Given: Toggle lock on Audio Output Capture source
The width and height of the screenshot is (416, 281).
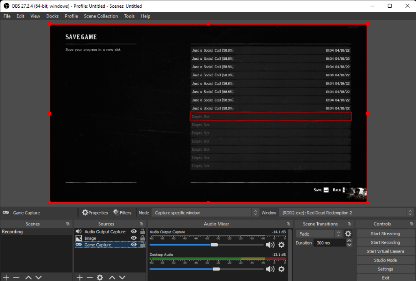Looking at the screenshot, I should pyautogui.click(x=143, y=231).
